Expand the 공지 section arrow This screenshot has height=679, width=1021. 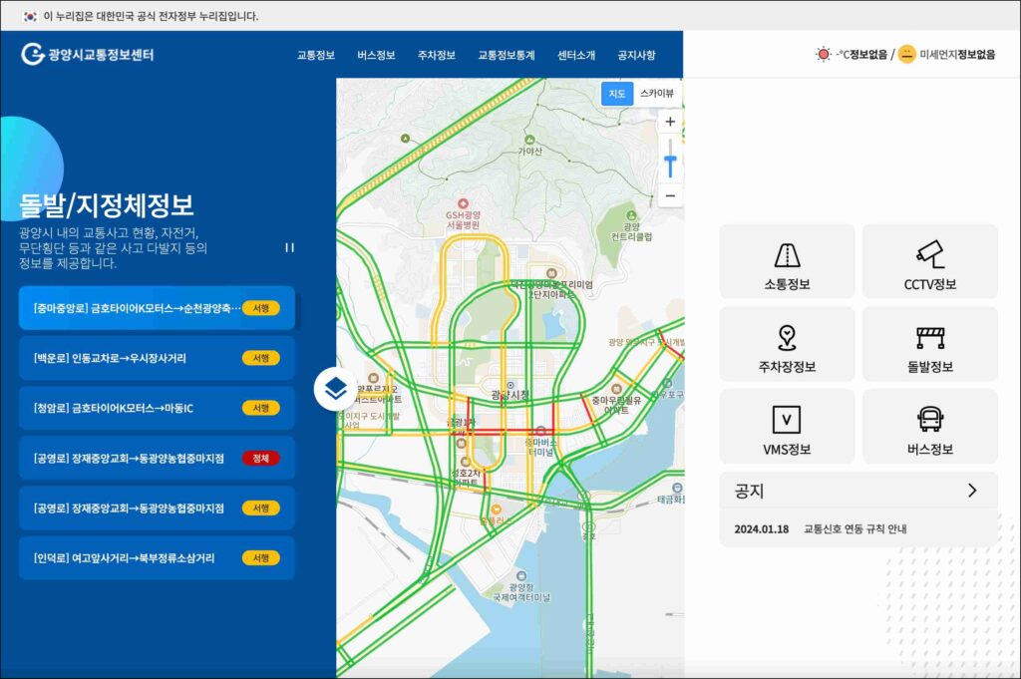[971, 491]
